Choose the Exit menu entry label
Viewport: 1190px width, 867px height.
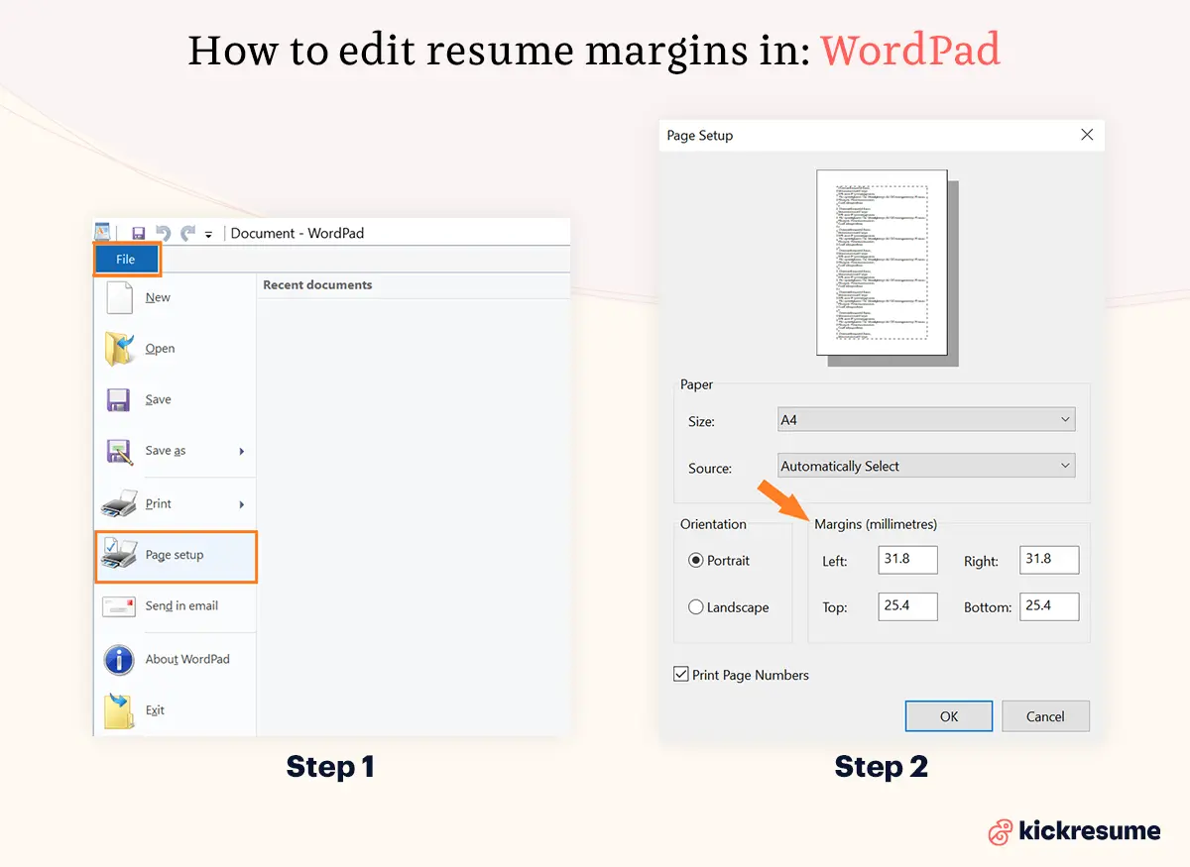tap(155, 710)
